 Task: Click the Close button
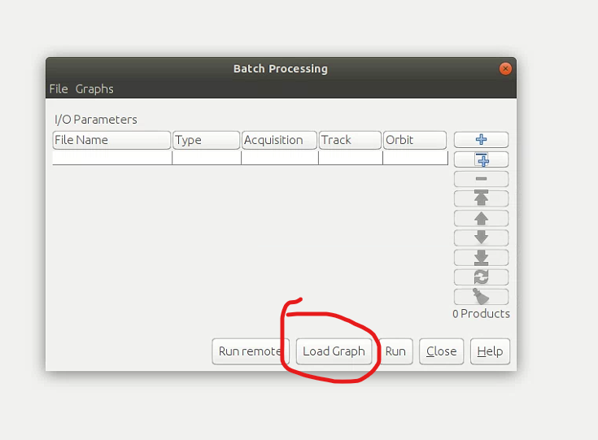[441, 351]
